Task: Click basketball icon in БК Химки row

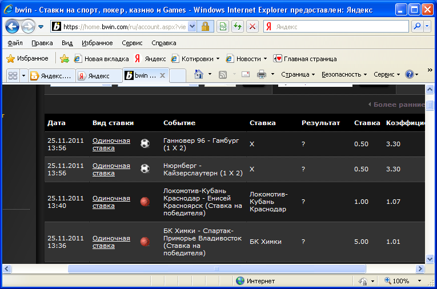Action: coord(145,242)
